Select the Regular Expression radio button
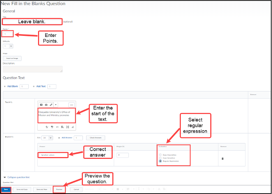272x194 pixels. (x=160, y=161)
